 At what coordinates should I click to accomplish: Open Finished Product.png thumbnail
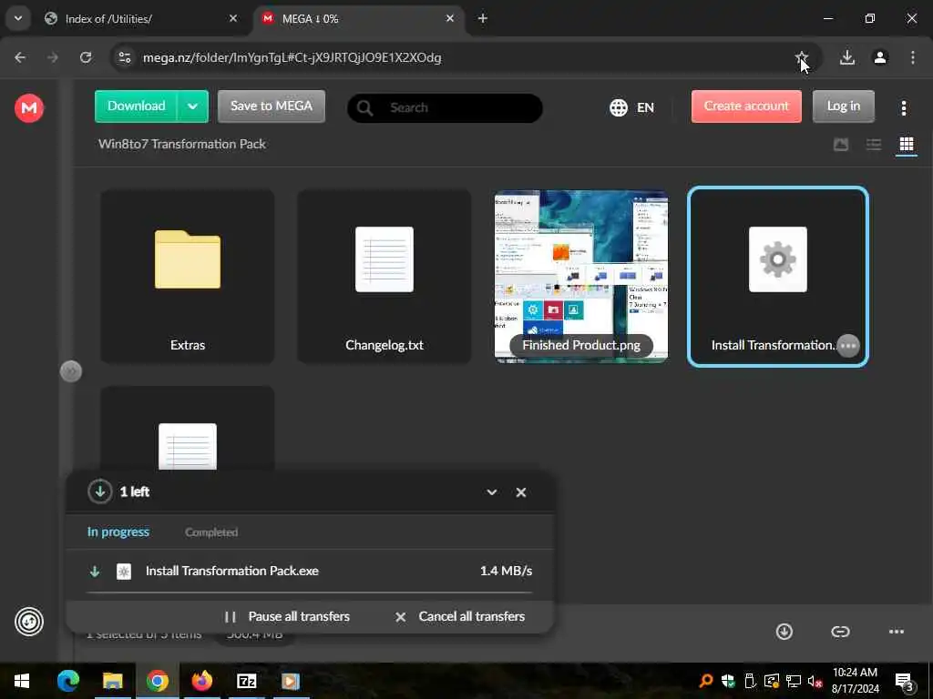(581, 276)
